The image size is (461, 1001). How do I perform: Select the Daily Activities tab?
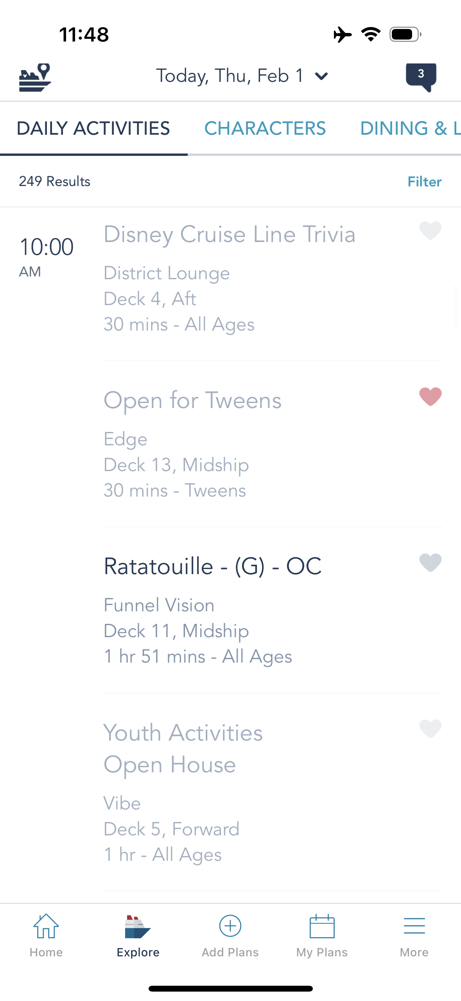click(x=93, y=128)
